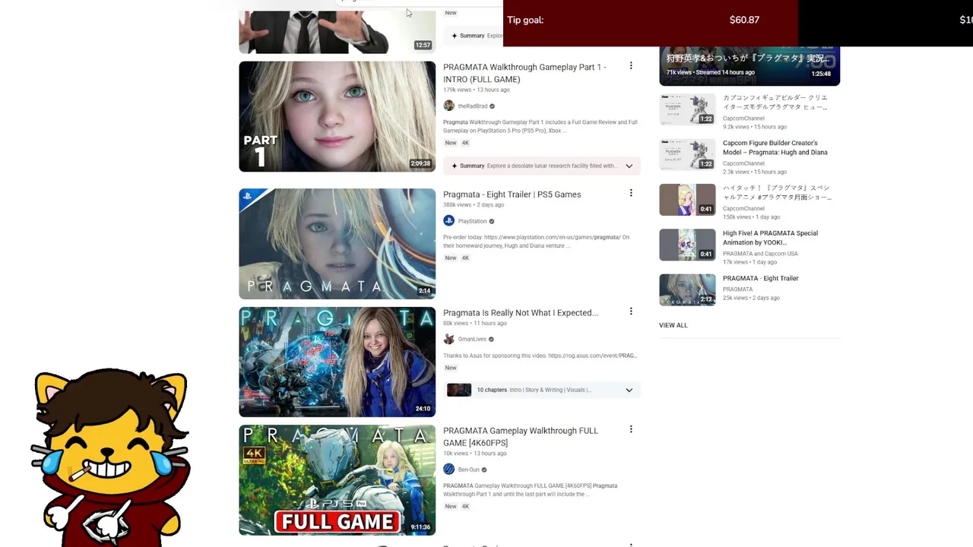Screen dimensions: 973x547
Task: Play PART 1 walkthrough thumbnail
Action: (337, 116)
